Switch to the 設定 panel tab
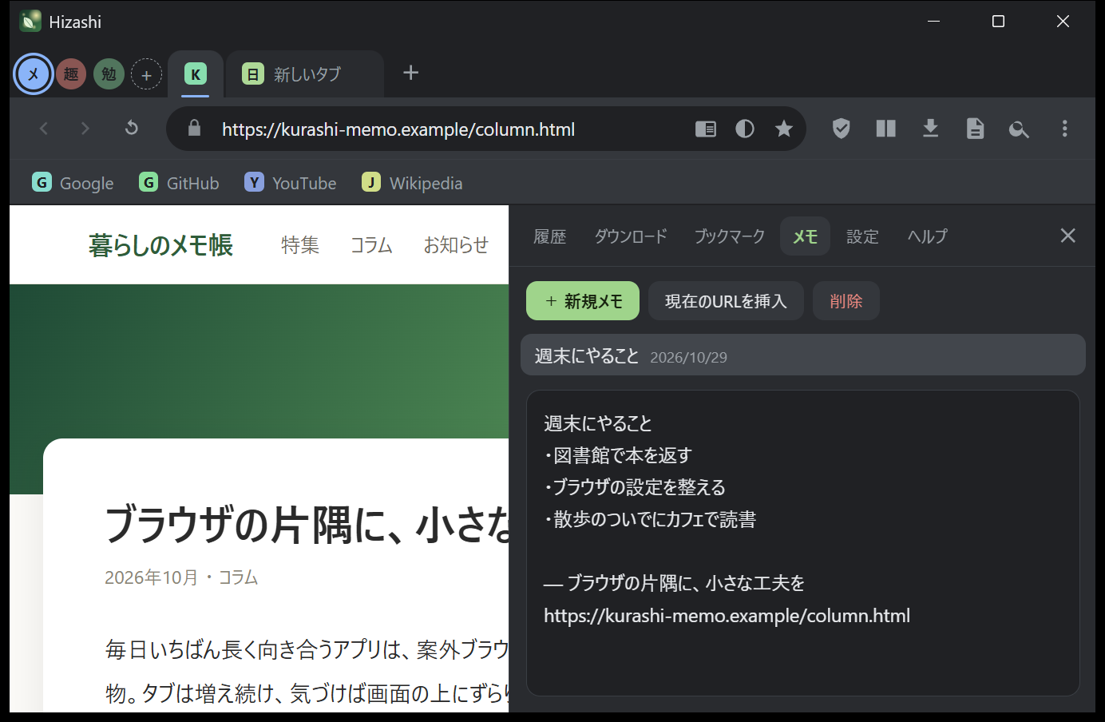 click(x=862, y=236)
